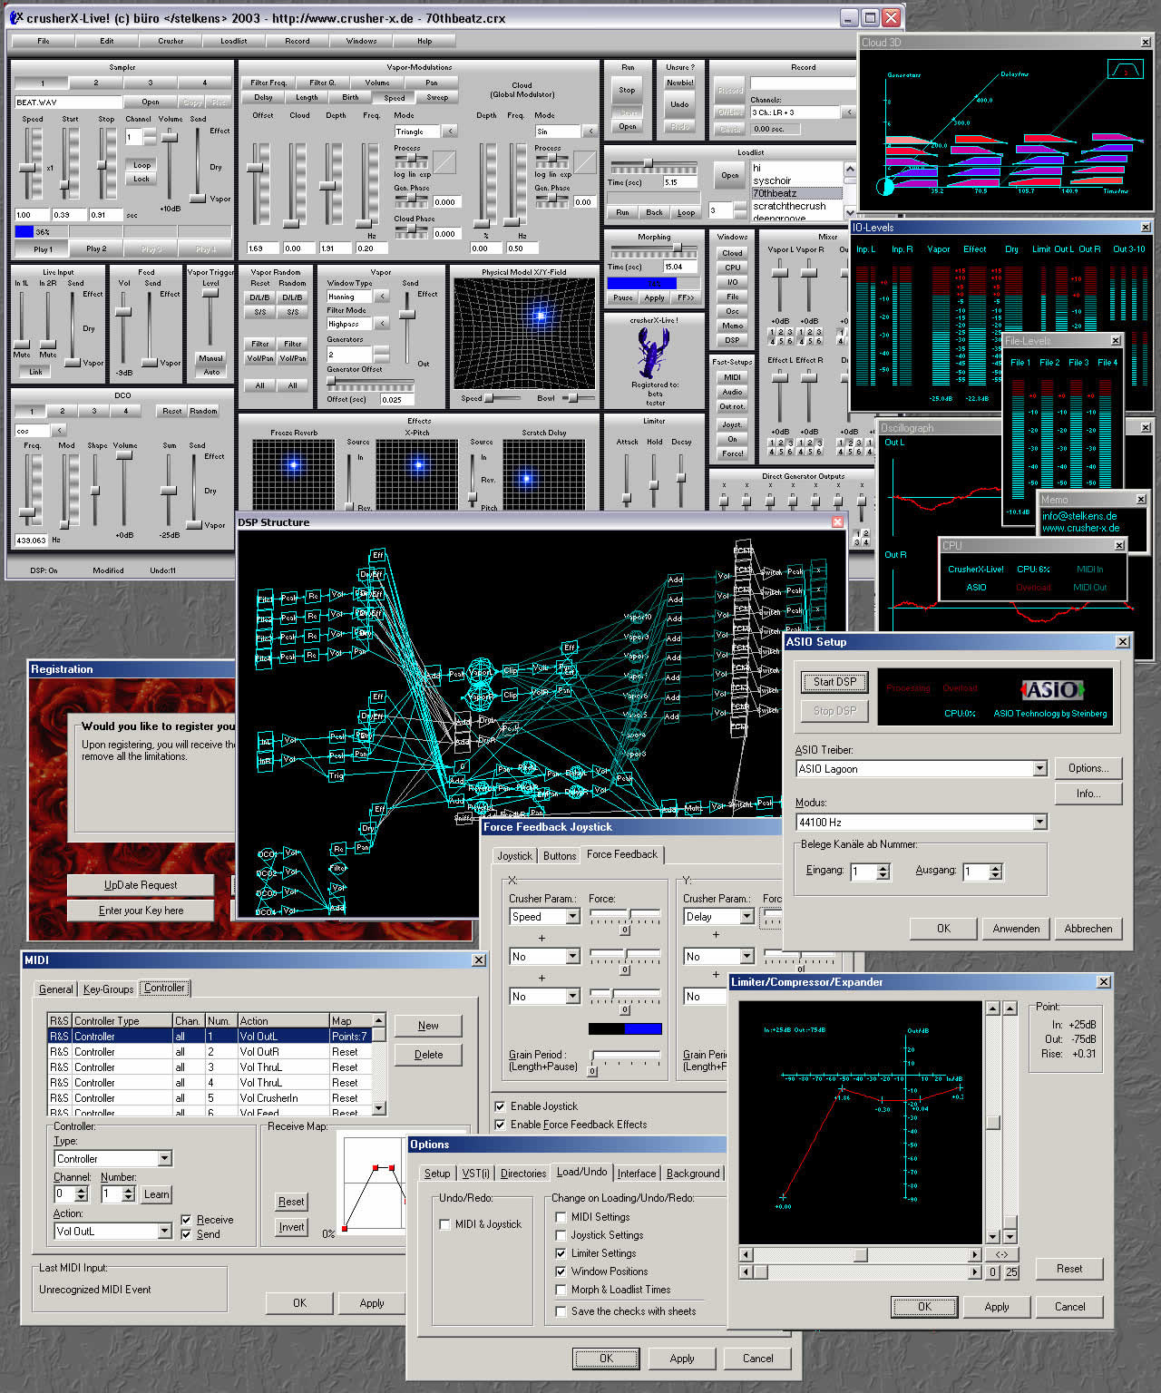Screen dimensions: 1161x1393
Task: Close the DSP Structure window
Action: click(837, 522)
